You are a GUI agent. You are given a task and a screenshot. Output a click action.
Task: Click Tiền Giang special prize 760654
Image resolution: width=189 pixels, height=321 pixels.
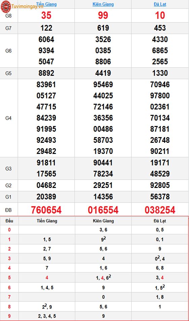(46, 210)
